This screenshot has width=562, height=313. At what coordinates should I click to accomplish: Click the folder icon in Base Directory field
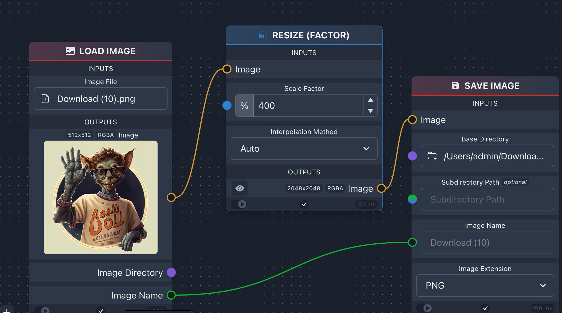pyautogui.click(x=432, y=156)
